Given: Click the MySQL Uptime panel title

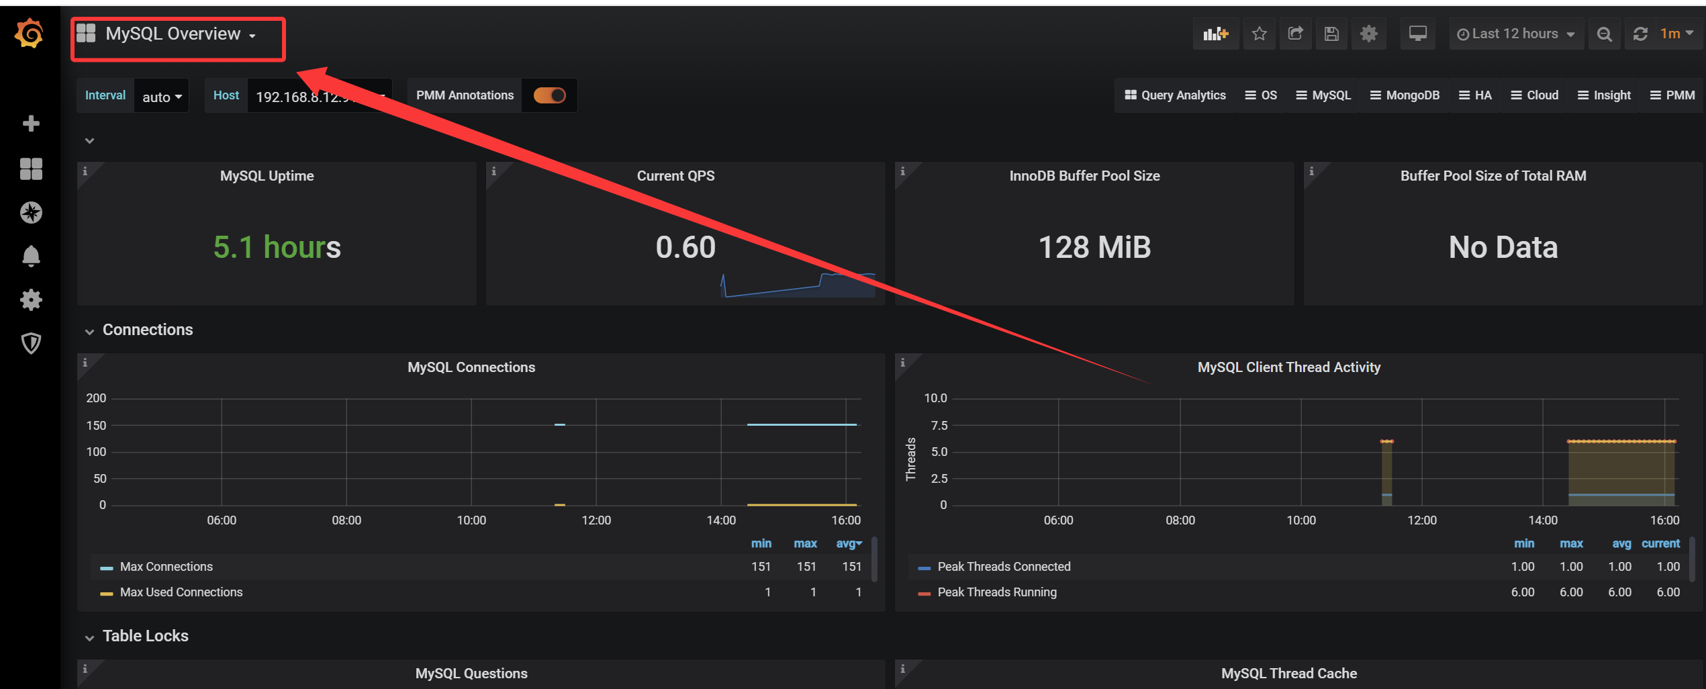Looking at the screenshot, I should [x=267, y=176].
